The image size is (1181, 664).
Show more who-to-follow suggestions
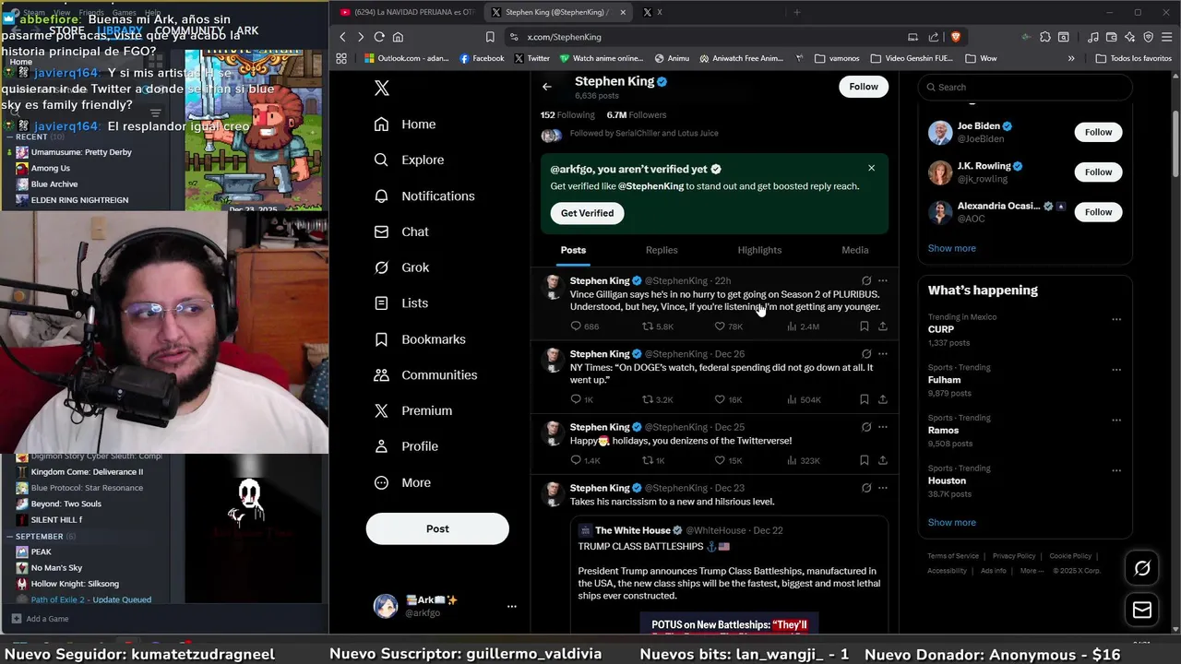click(x=951, y=248)
